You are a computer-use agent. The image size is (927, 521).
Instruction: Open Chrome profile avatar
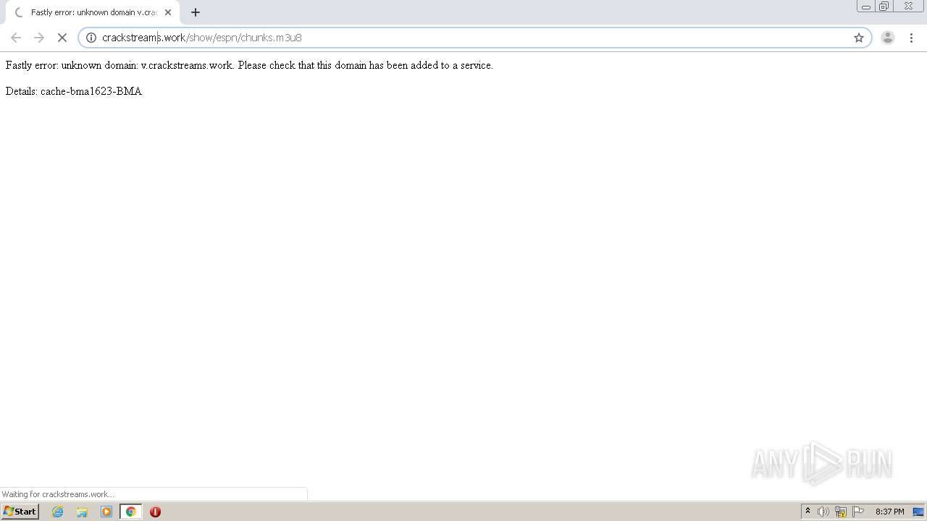pos(887,38)
